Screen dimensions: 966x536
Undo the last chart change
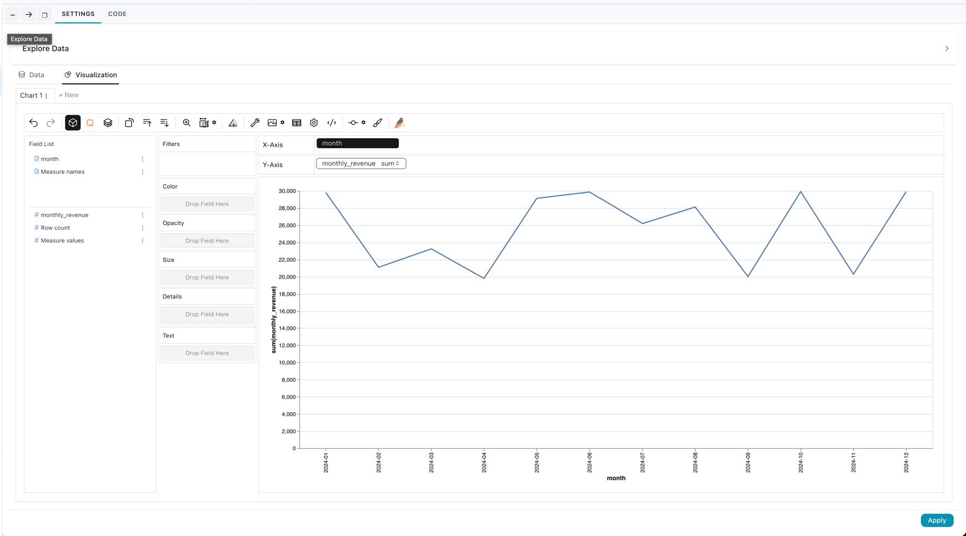pos(34,123)
